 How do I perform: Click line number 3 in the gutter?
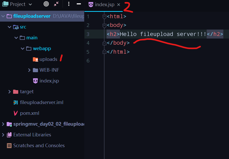pyautogui.click(x=88, y=34)
